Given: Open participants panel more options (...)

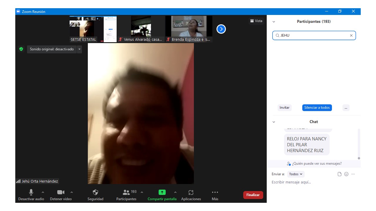Looking at the screenshot, I should pyautogui.click(x=346, y=108).
